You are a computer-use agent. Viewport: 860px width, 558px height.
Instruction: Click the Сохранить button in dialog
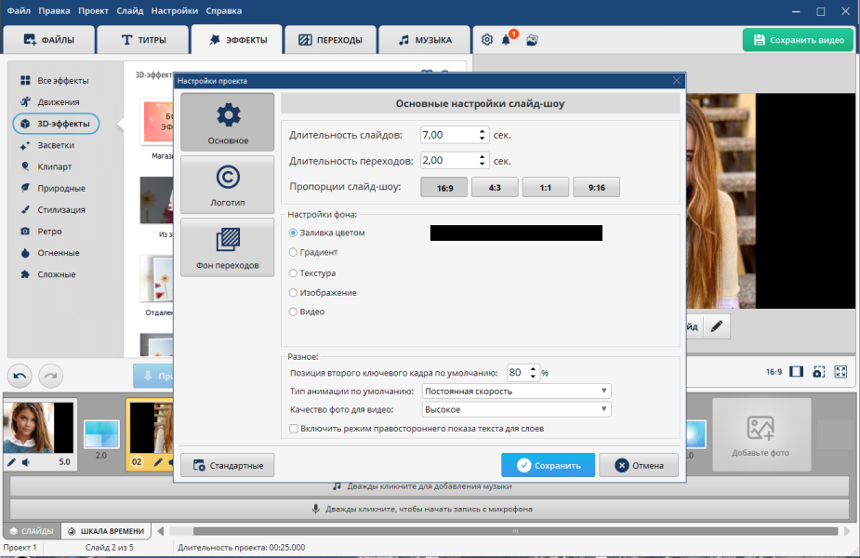coord(548,465)
